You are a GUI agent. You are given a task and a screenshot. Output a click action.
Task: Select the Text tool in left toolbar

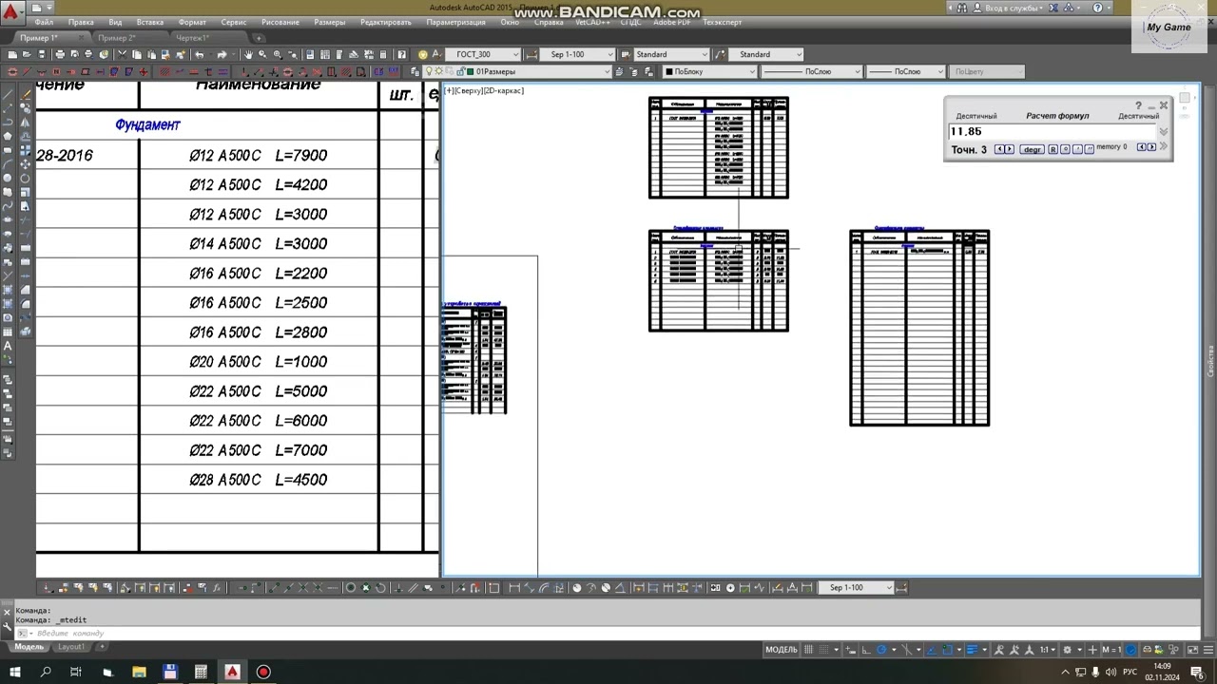[x=9, y=346]
